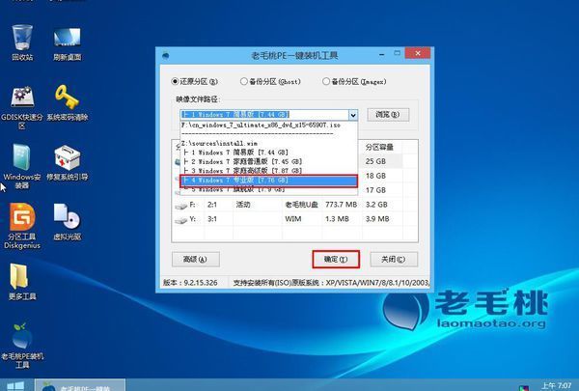Click the 高级 advanced button

click(196, 260)
